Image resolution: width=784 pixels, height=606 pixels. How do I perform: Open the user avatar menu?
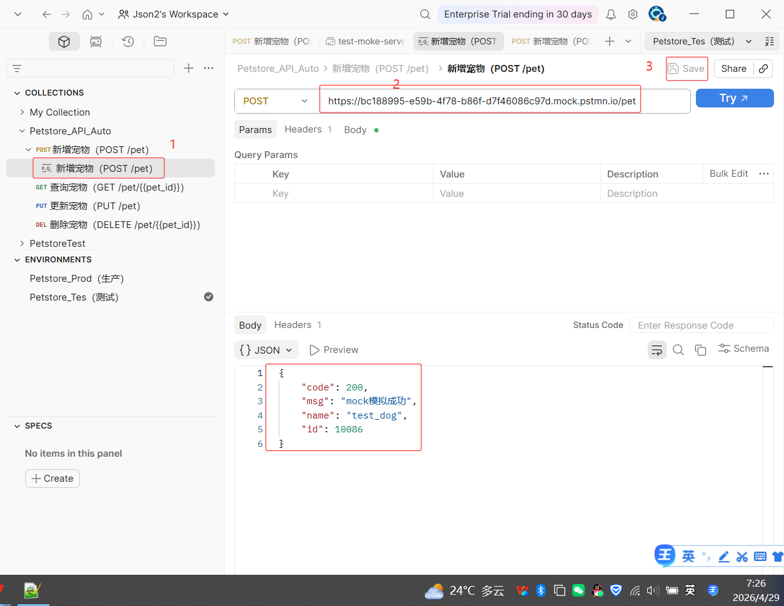[x=657, y=14]
